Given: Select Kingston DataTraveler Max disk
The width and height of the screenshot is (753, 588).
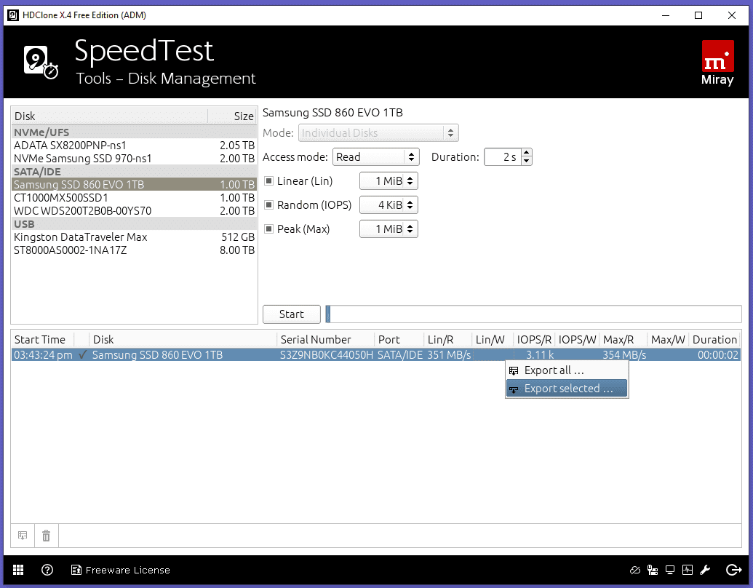Looking at the screenshot, I should pyautogui.click(x=134, y=237).
